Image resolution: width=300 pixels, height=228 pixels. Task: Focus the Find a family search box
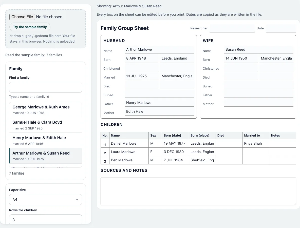click(46, 87)
